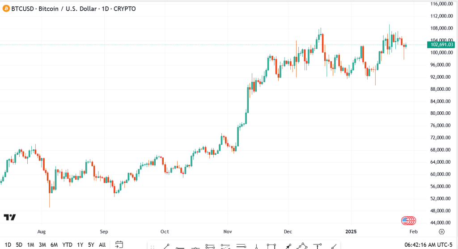Screen dimensions: 458x249
Task: Open chart settings hexagon gear icon
Action: click(x=442, y=232)
